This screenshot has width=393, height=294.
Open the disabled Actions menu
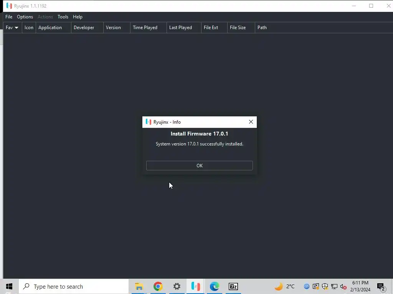pyautogui.click(x=45, y=17)
